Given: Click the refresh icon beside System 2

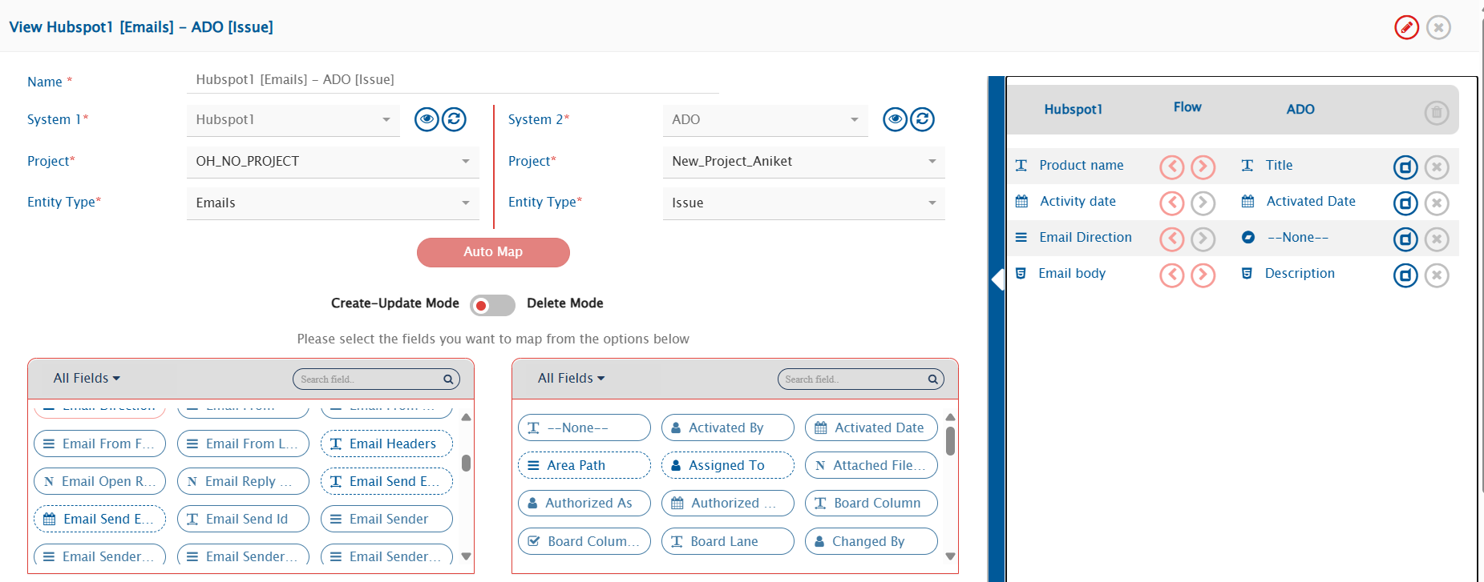Looking at the screenshot, I should pos(922,119).
